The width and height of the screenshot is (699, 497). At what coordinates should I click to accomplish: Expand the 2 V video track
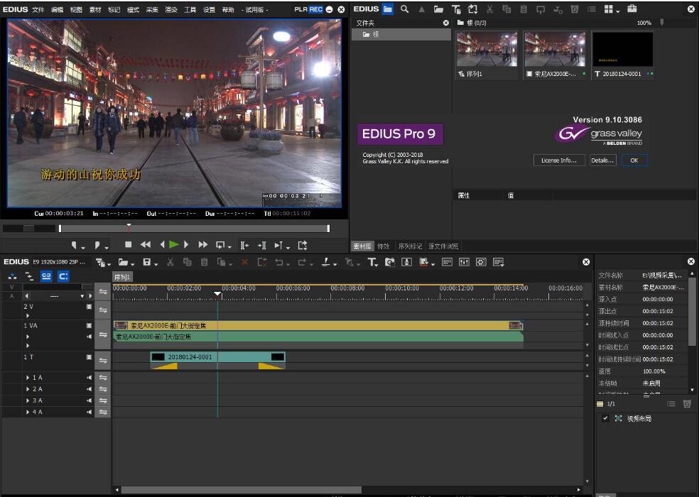click(28, 315)
